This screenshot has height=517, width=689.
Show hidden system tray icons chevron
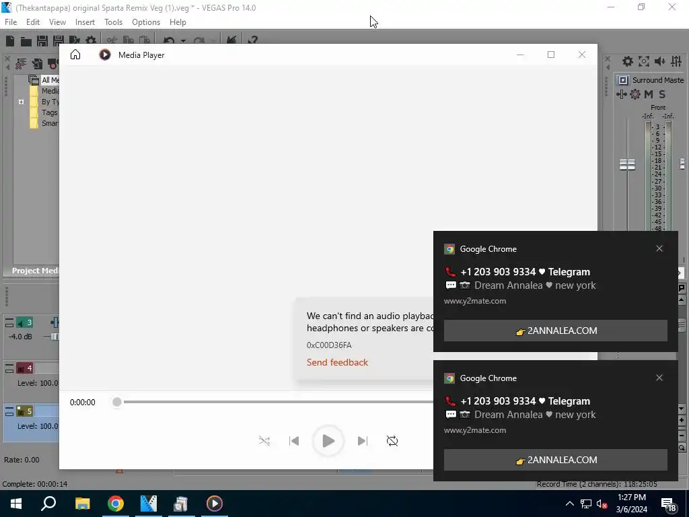coord(569,504)
